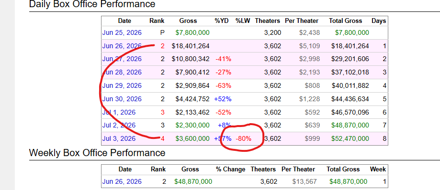Select the daily Per Theater column header
Image resolution: width=440 pixels, height=190 pixels.
[x=302, y=21]
